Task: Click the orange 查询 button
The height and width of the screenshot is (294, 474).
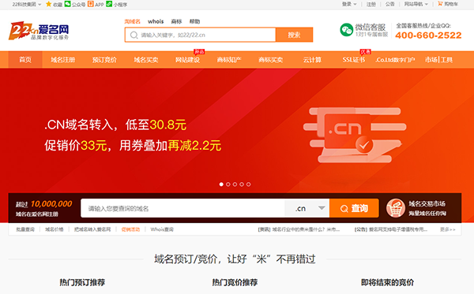Action: (354, 208)
